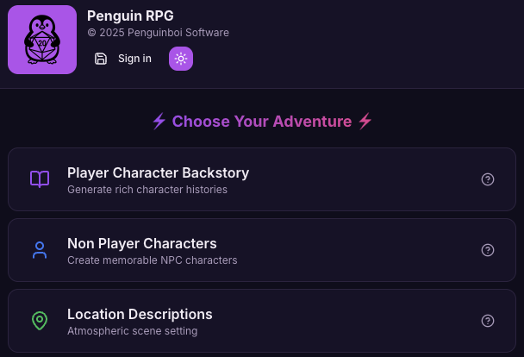View help for Location Descriptions
Viewport: 524px width, 357px height.
pyautogui.click(x=488, y=321)
